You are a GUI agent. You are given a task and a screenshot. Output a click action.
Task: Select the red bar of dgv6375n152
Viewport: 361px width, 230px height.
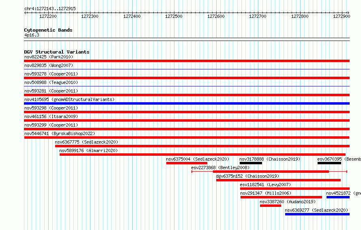click(278, 180)
